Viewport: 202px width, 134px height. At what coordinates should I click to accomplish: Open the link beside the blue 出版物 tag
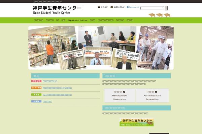click(x=47, y=102)
